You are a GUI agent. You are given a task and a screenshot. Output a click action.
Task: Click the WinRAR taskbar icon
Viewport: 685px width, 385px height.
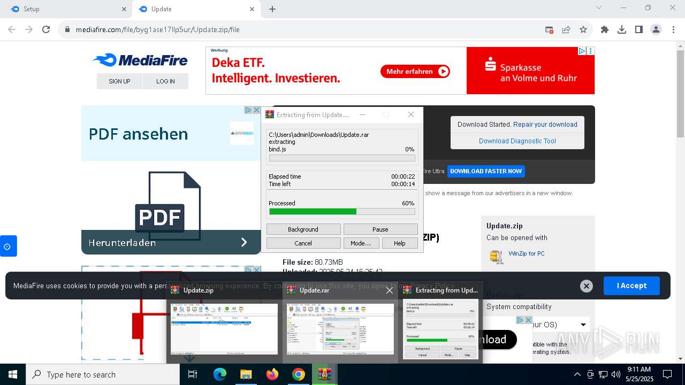tap(325, 374)
